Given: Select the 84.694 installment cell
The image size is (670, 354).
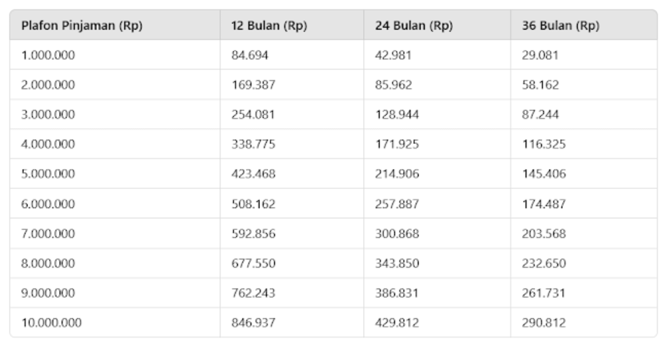Looking at the screenshot, I should pyautogui.click(x=250, y=55).
